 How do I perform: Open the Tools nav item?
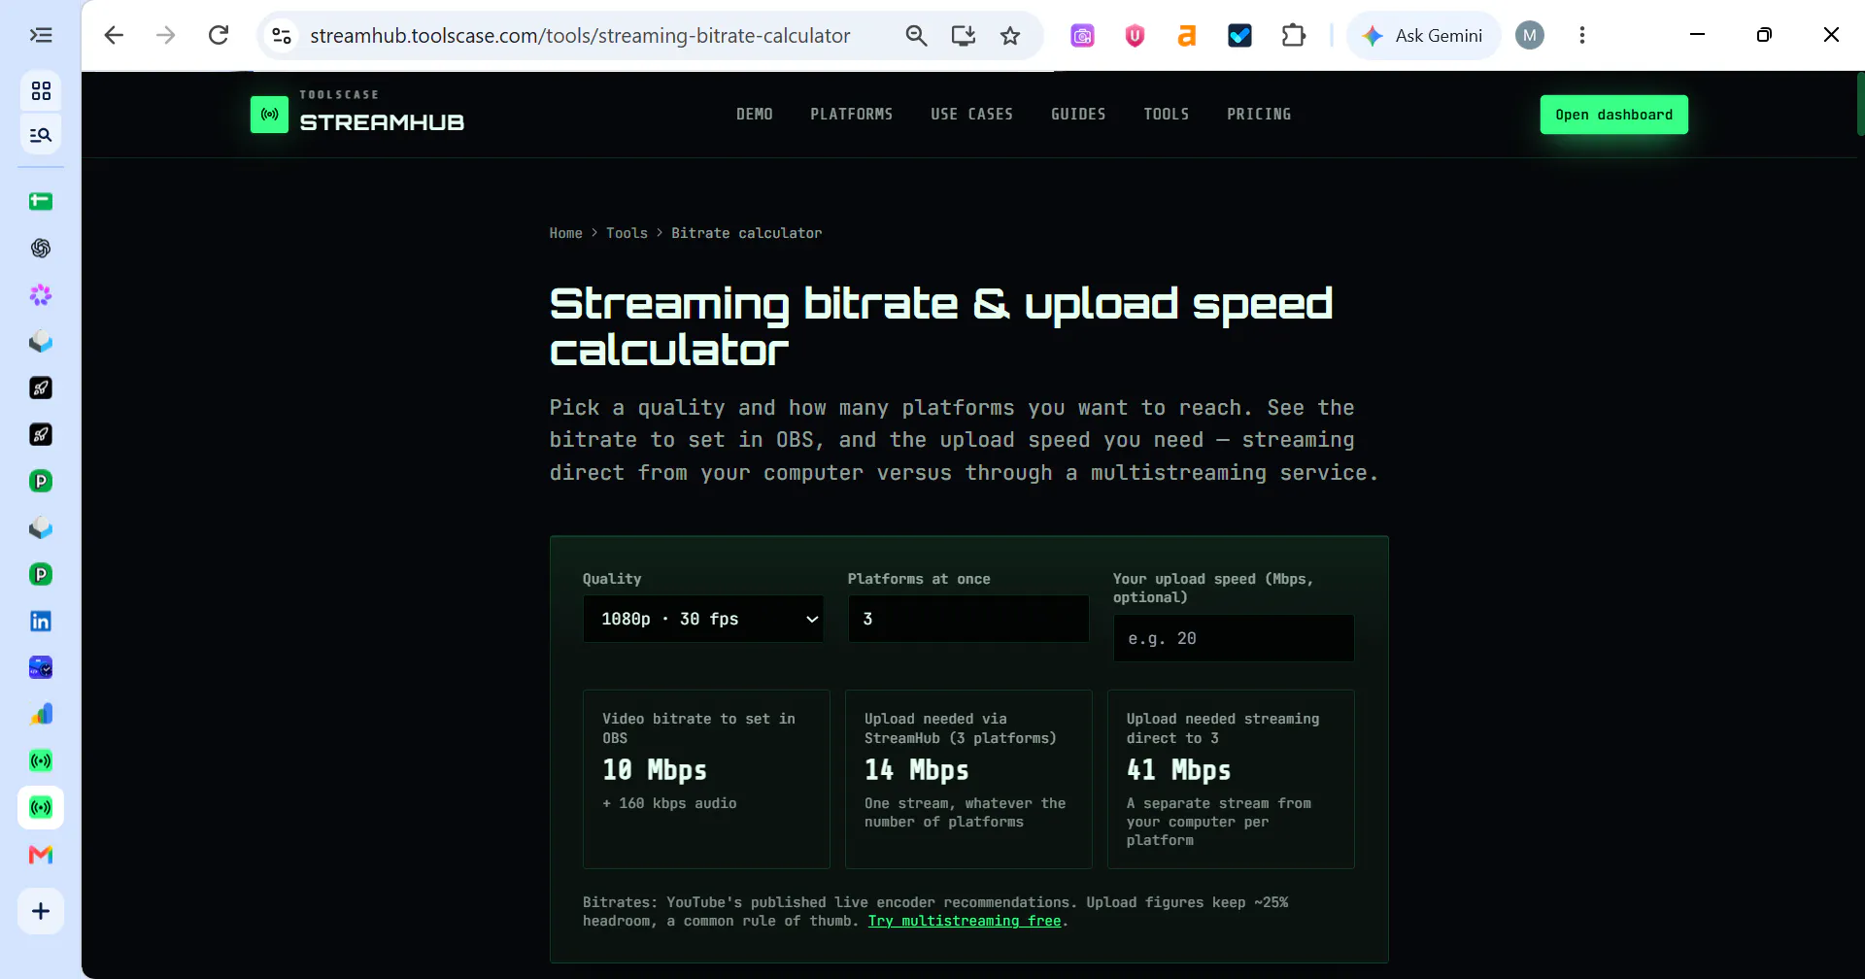[1167, 115]
